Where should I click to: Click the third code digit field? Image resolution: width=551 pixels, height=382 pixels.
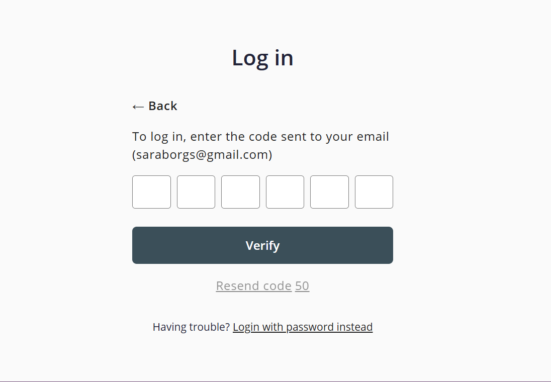[240, 192]
